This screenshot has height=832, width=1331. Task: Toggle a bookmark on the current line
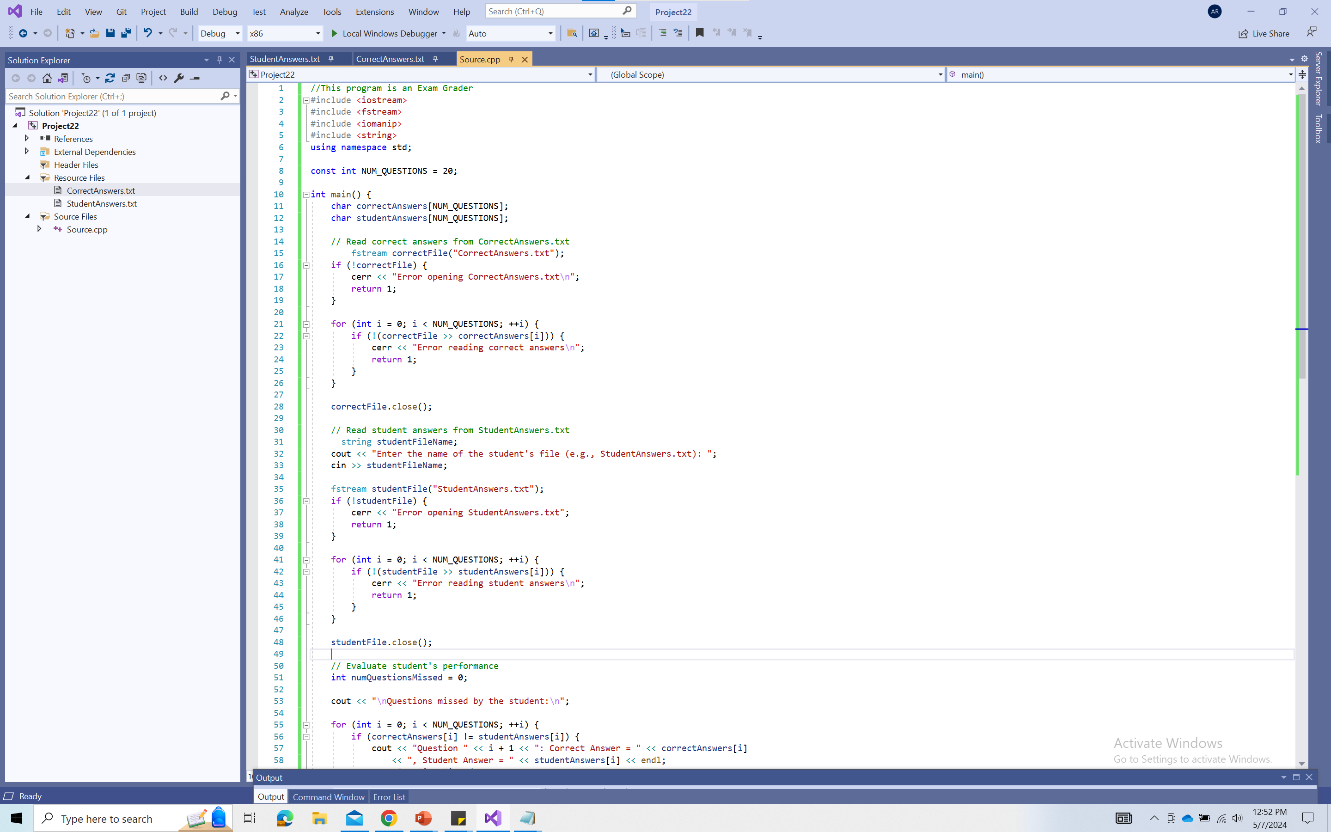pyautogui.click(x=699, y=32)
